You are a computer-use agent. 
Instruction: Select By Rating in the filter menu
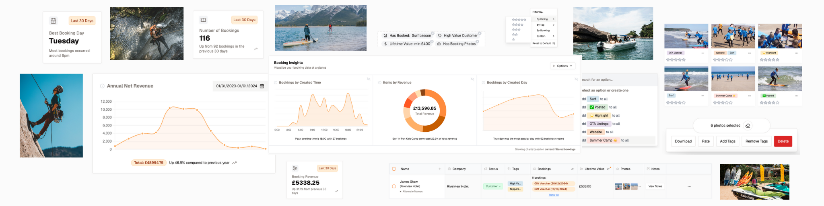point(544,19)
